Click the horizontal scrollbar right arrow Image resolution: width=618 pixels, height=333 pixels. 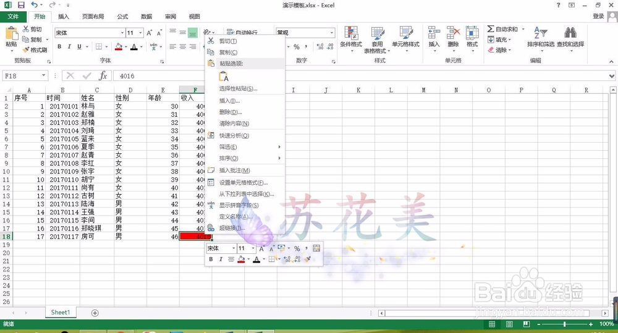604,313
